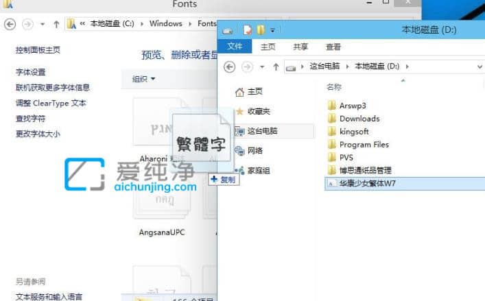Open 控制面板主页 link

tap(38, 50)
